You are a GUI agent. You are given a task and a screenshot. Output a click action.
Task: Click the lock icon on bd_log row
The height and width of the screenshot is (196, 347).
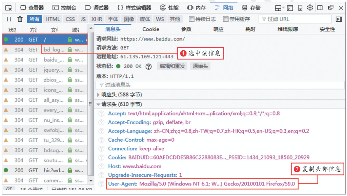70,50
